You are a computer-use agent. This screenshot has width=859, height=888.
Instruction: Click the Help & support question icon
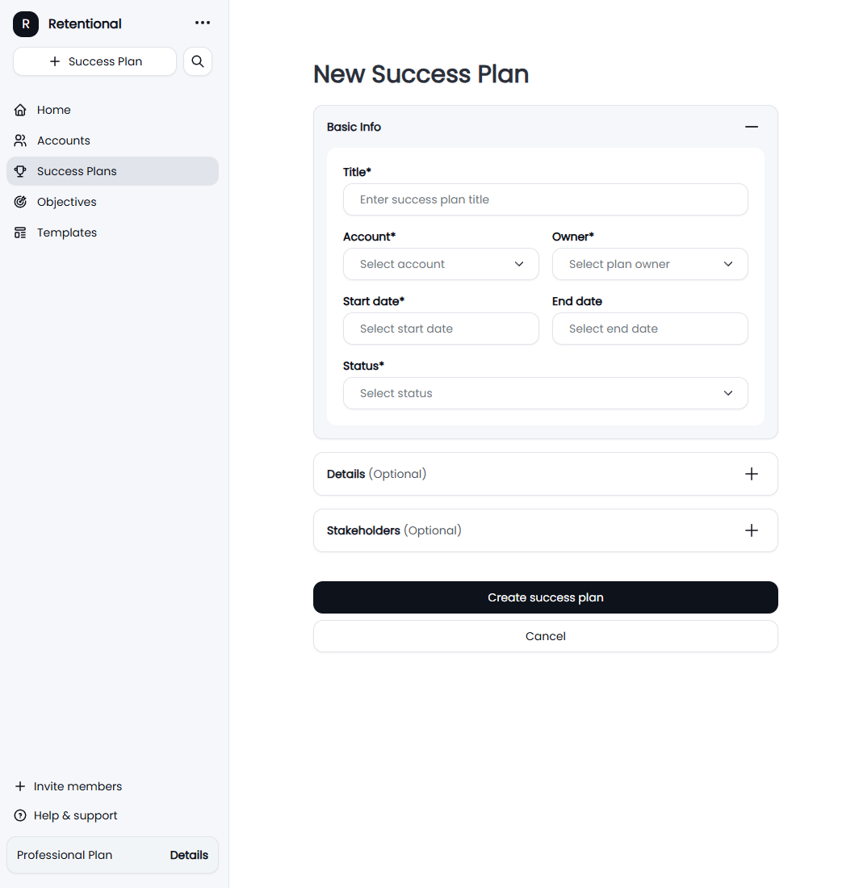pyautogui.click(x=20, y=815)
